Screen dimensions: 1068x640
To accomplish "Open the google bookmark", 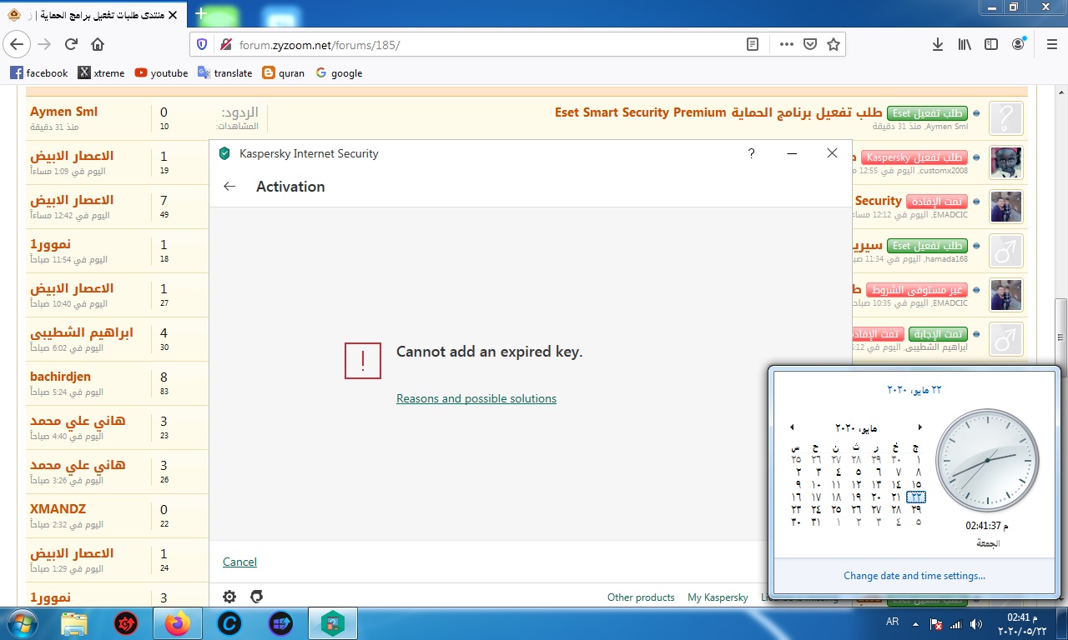I will (x=339, y=73).
